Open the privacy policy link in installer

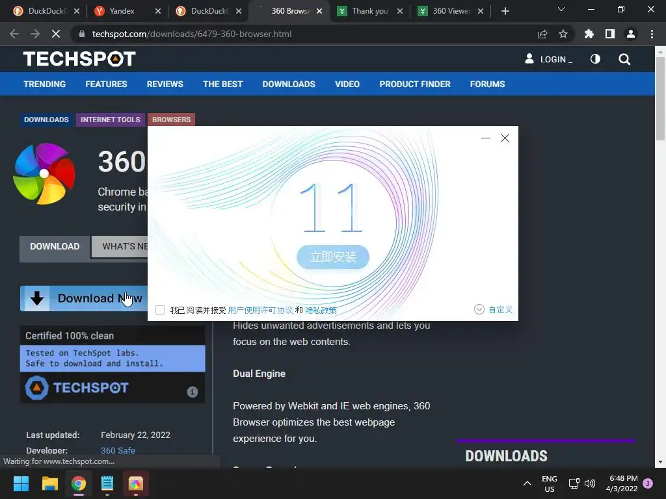click(x=321, y=310)
